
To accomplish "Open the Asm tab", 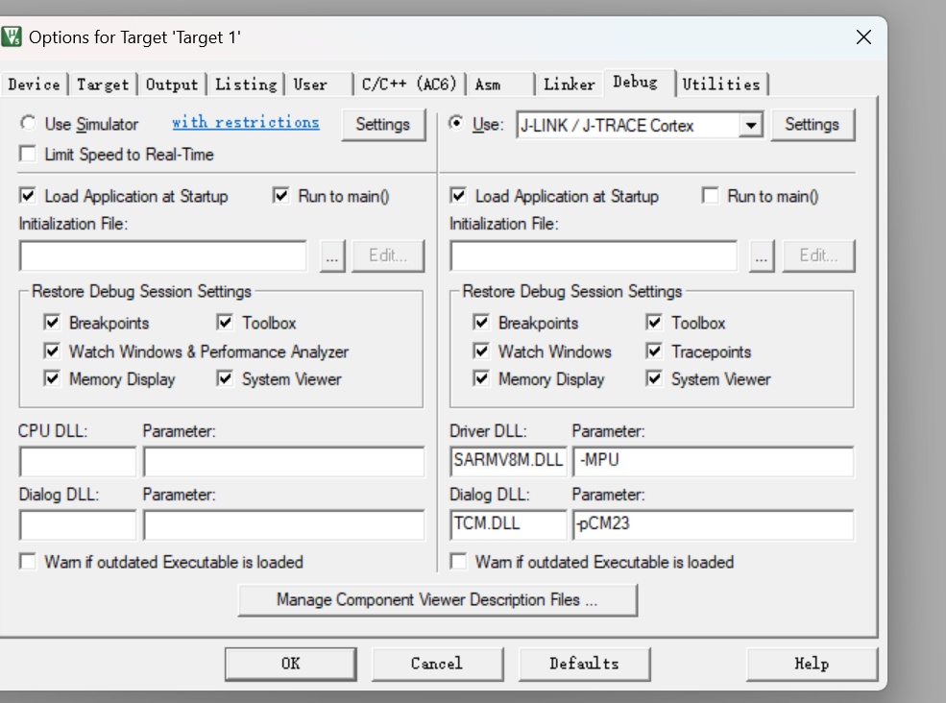I will (x=500, y=85).
